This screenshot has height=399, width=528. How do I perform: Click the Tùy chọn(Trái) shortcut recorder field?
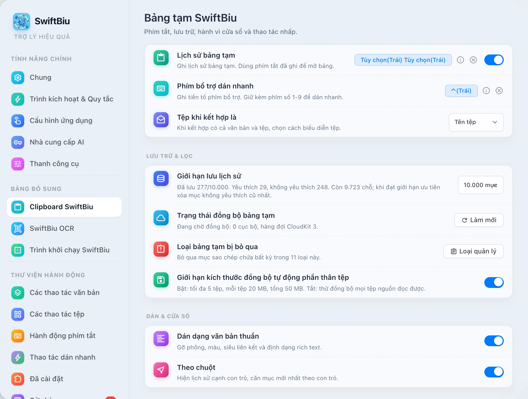pyautogui.click(x=403, y=60)
